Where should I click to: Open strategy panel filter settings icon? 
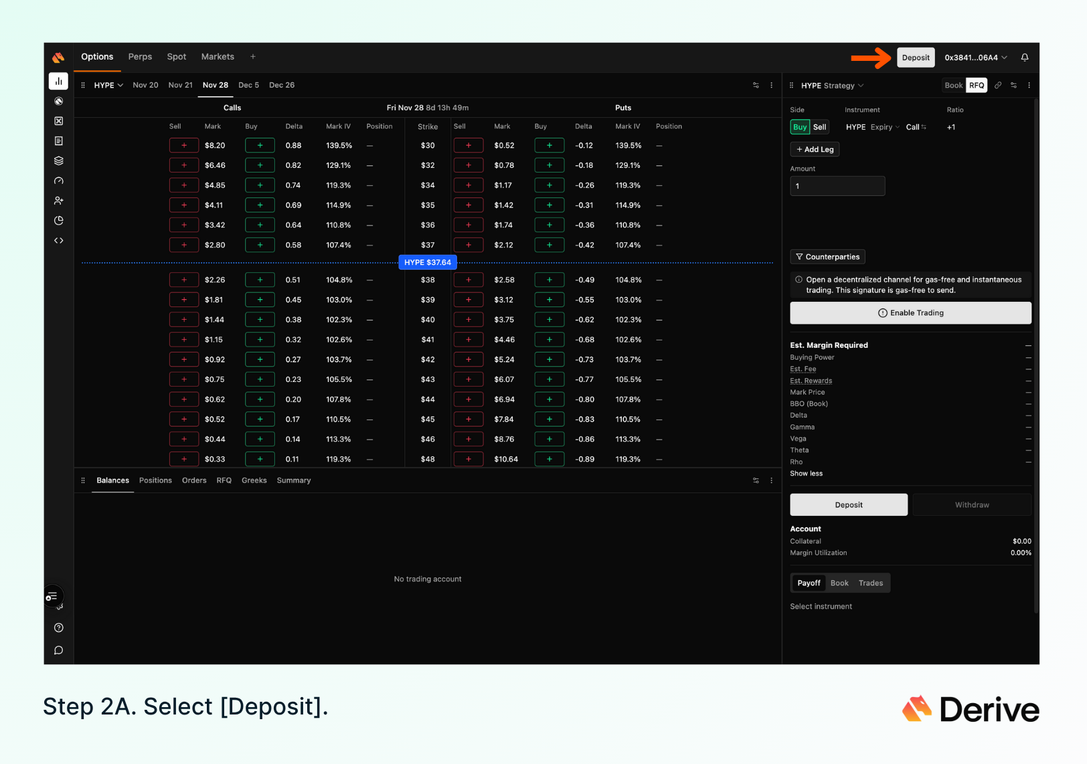[x=1014, y=85]
